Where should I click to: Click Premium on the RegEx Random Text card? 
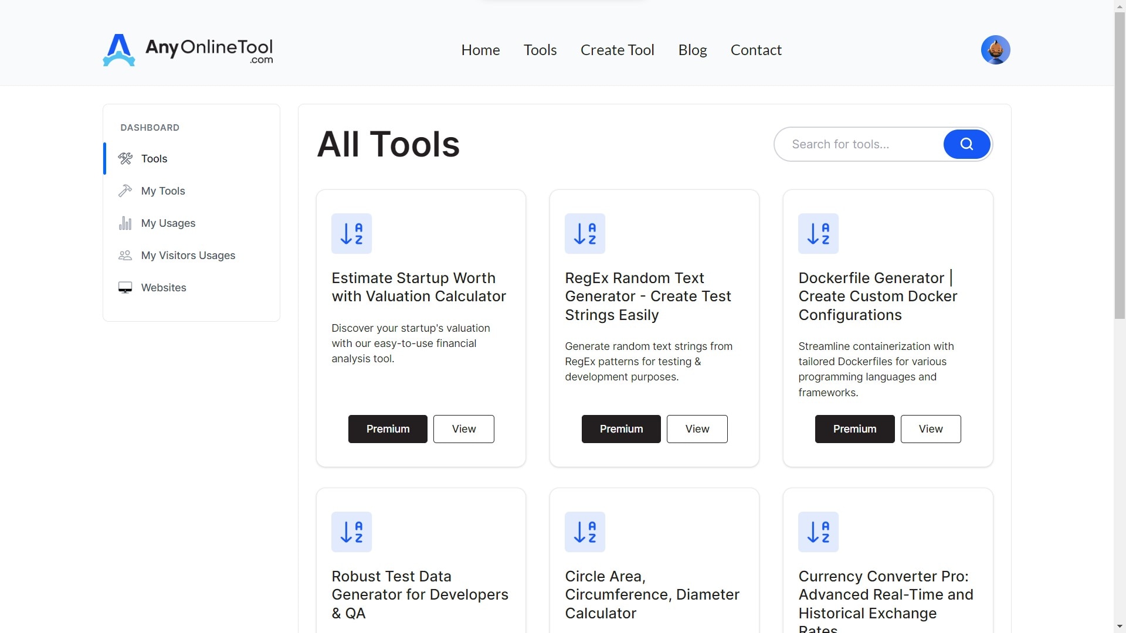620,429
